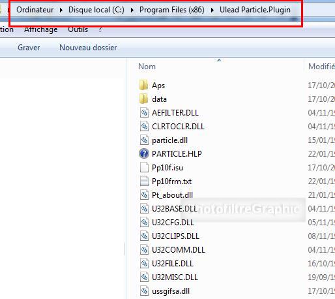The height and width of the screenshot is (299, 335).
Task: Open the Aps folder icon
Action: [143, 85]
